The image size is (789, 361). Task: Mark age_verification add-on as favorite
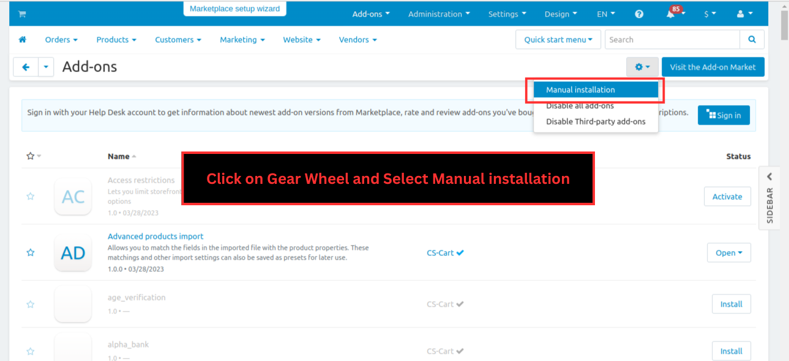(30, 304)
